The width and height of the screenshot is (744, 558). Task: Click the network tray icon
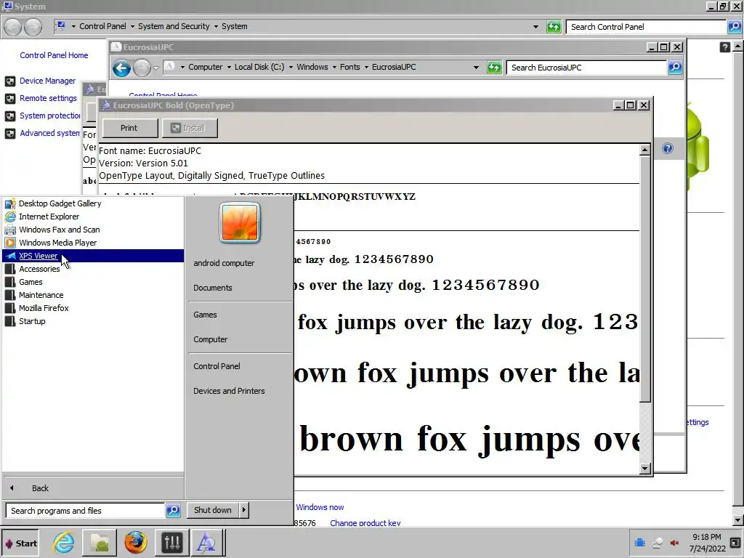tap(657, 543)
